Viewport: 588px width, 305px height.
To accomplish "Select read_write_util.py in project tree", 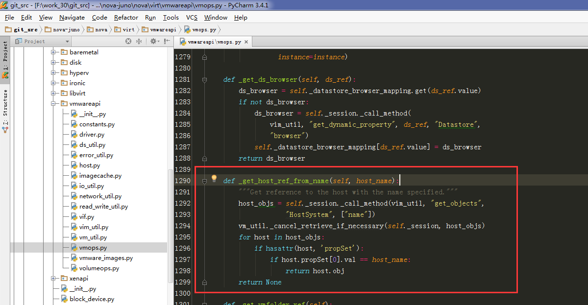I will point(99,206).
